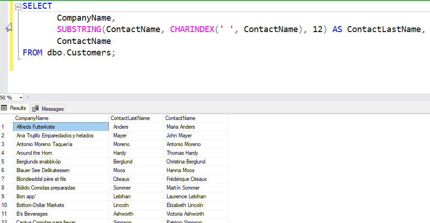
Task: Click the Maria Anders contact name cell
Action: tap(195, 127)
